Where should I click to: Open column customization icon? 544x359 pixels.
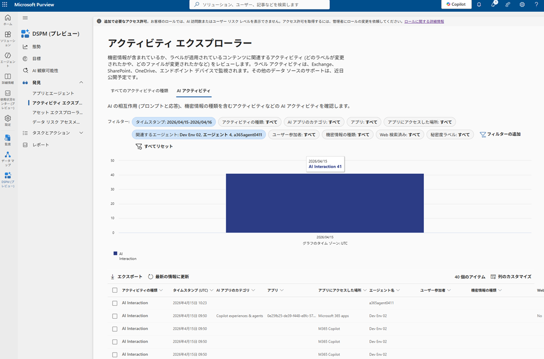coord(494,277)
